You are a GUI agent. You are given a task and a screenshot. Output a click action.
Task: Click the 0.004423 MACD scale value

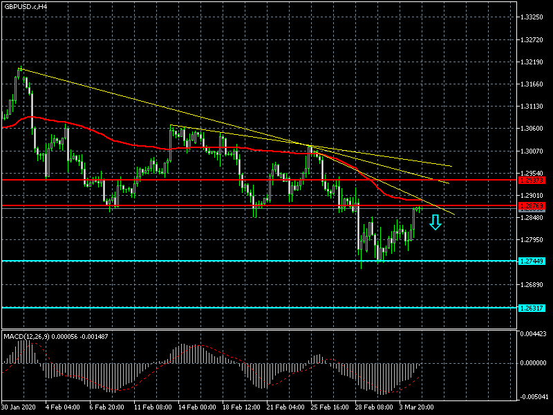point(533,335)
